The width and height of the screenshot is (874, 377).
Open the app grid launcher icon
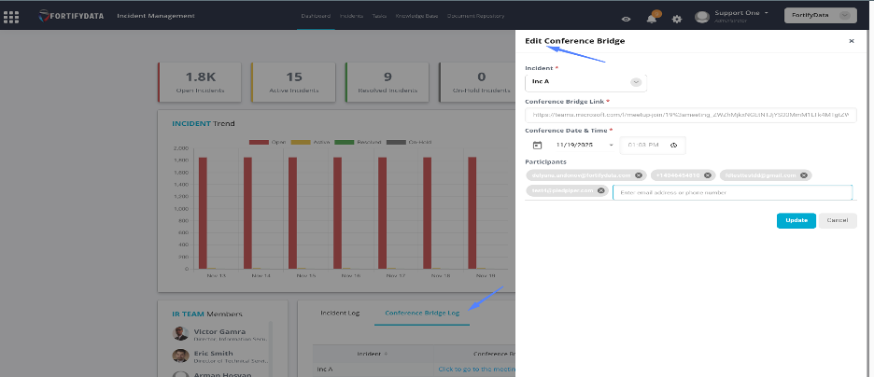(x=11, y=17)
